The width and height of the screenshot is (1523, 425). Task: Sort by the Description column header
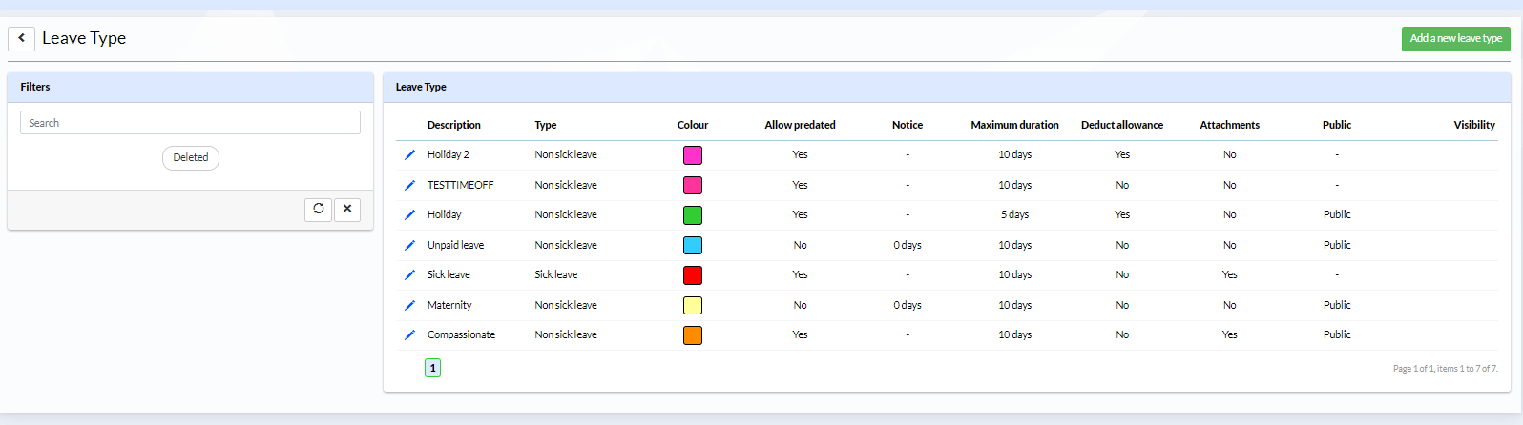pos(454,125)
